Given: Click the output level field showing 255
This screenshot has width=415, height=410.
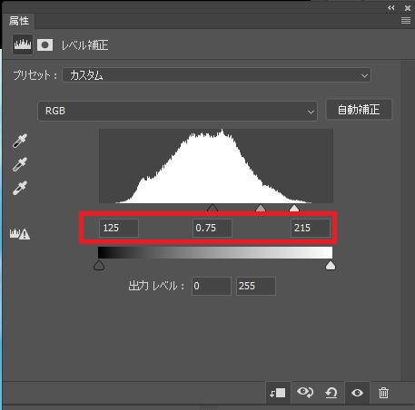Looking at the screenshot, I should coord(256,286).
